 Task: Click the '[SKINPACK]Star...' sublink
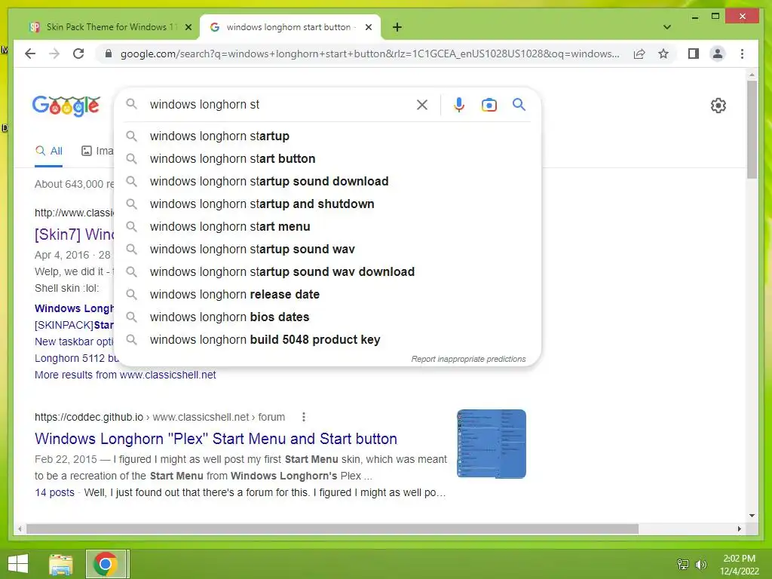(x=74, y=325)
